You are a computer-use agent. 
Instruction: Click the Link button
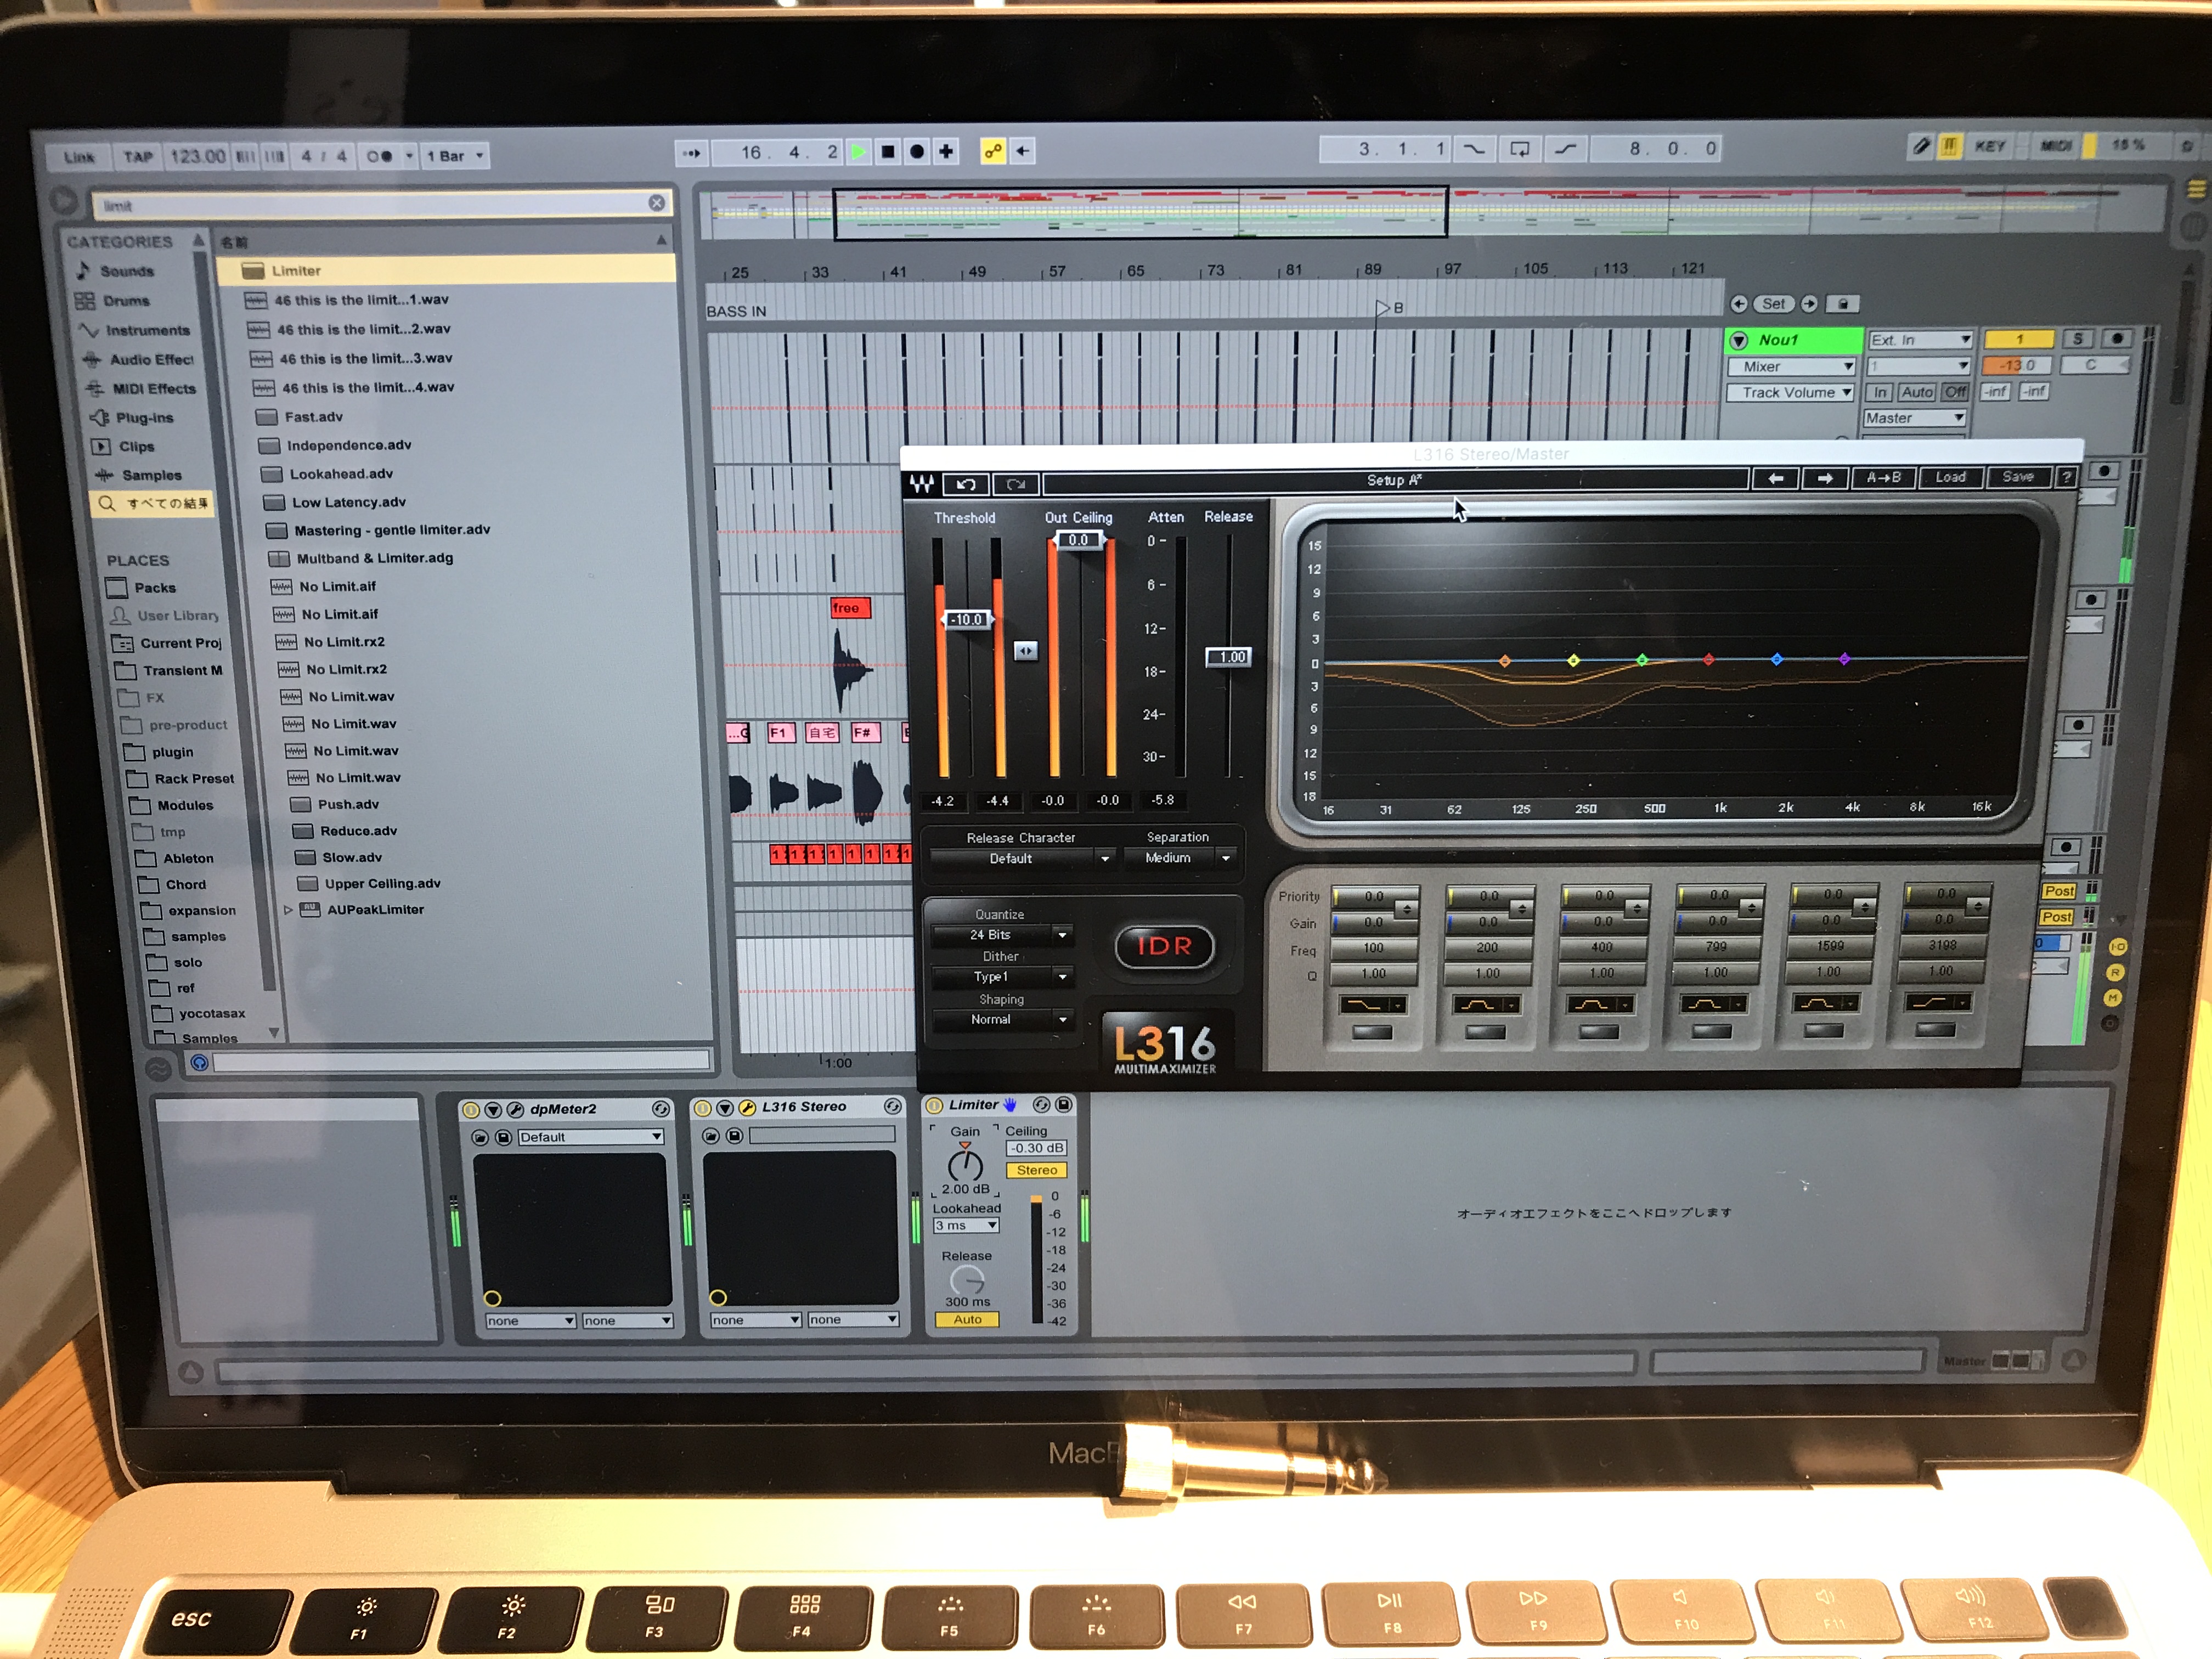click(x=79, y=157)
